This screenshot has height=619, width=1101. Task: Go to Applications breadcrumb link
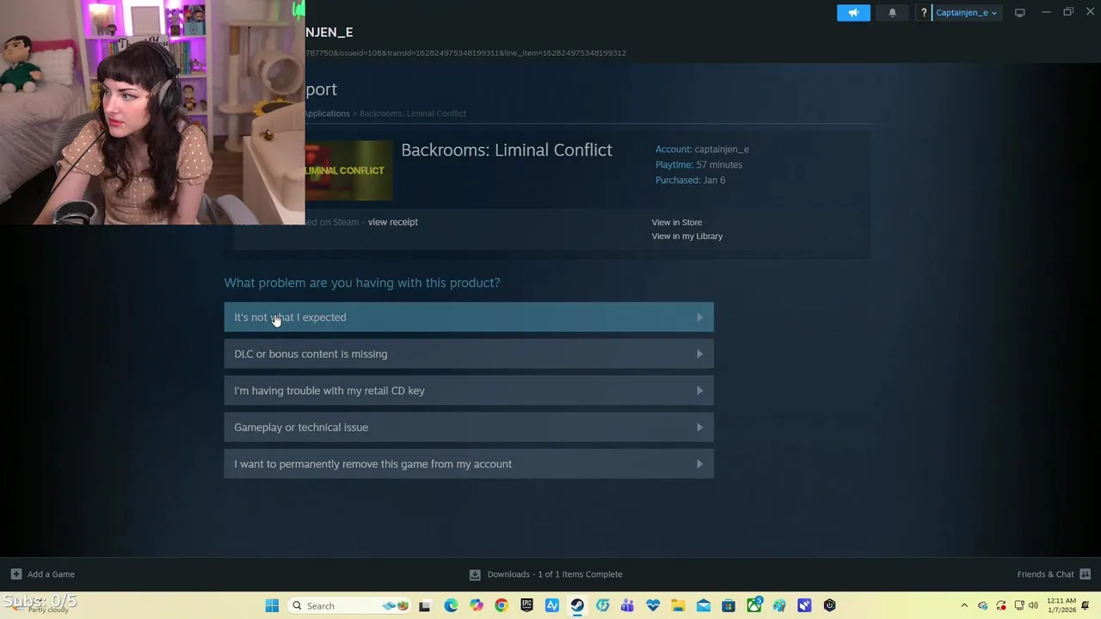tap(327, 113)
